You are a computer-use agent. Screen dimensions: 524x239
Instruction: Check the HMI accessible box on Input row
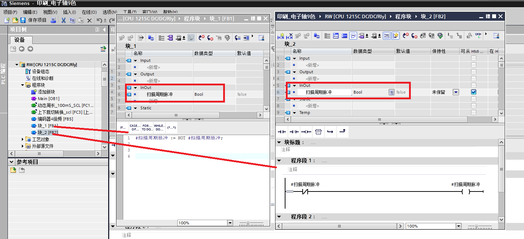[473, 58]
